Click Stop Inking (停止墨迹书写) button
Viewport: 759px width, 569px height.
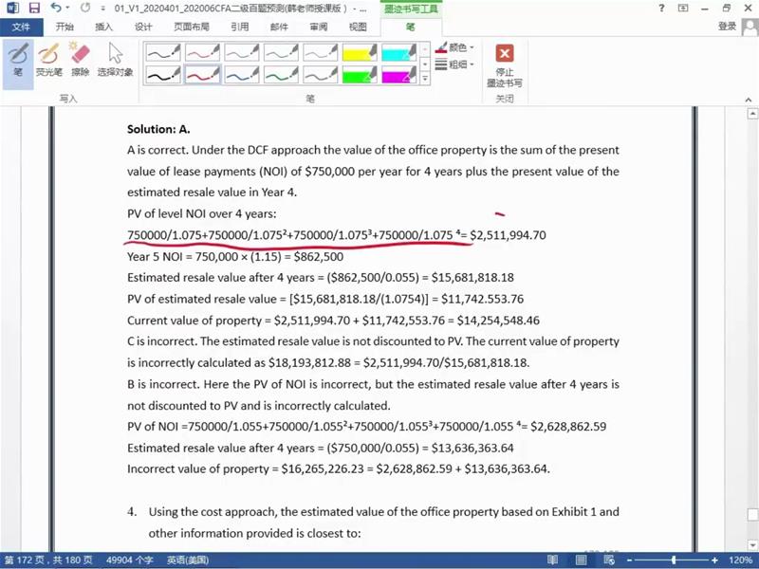(x=505, y=64)
